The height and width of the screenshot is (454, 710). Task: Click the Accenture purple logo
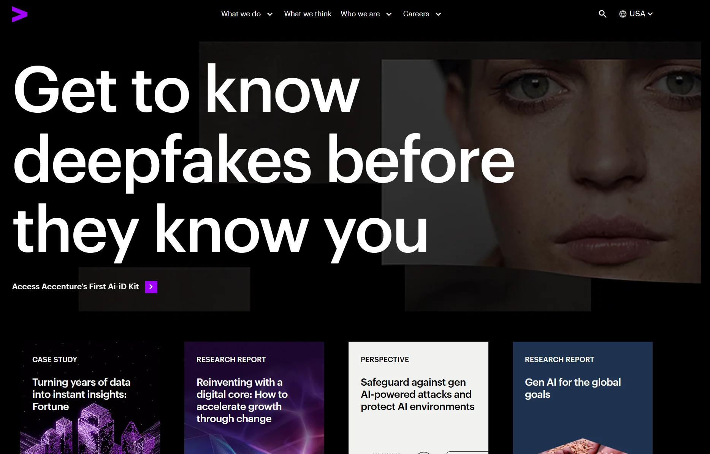point(20,14)
